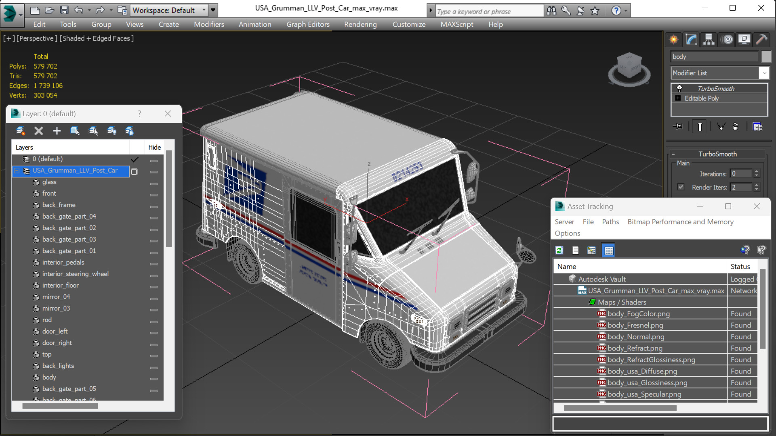Click the Open file folder icon
This screenshot has width=776, height=436.
49,10
